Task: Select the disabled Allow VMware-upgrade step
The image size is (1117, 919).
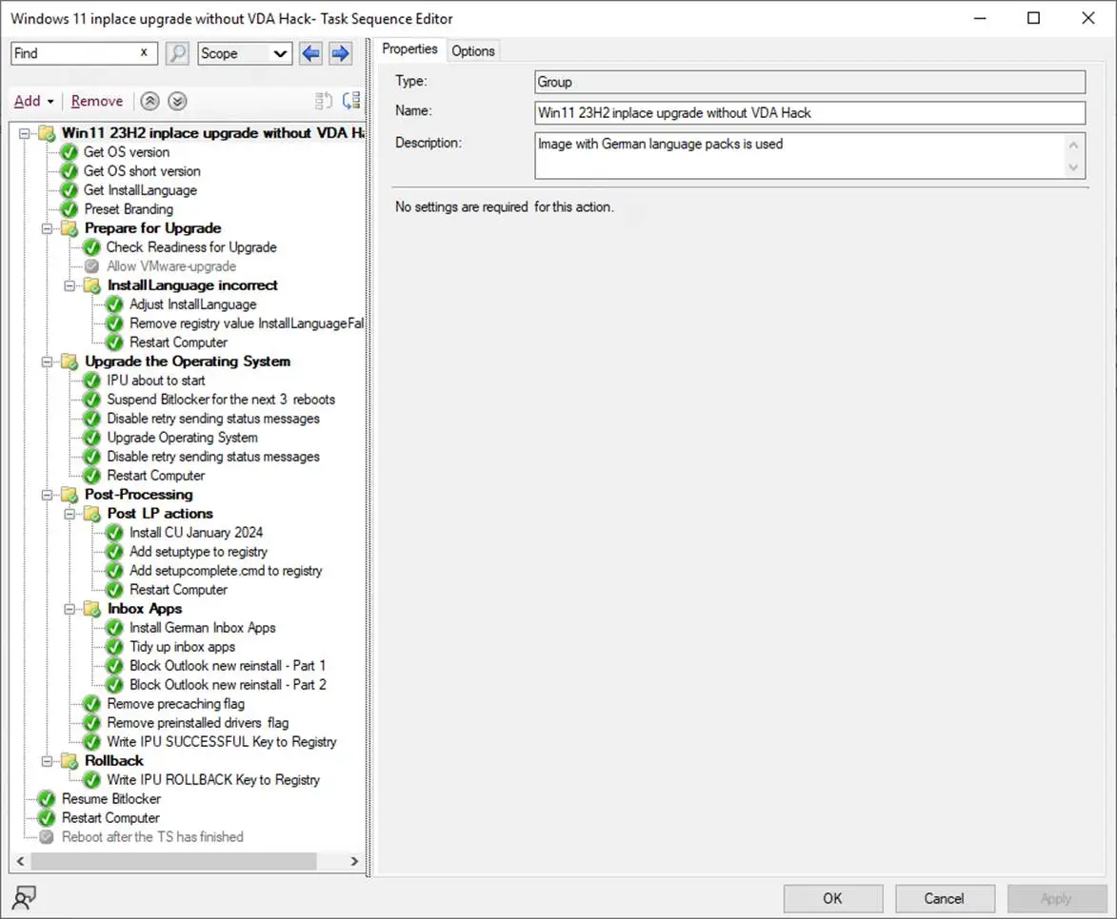Action: [x=171, y=266]
